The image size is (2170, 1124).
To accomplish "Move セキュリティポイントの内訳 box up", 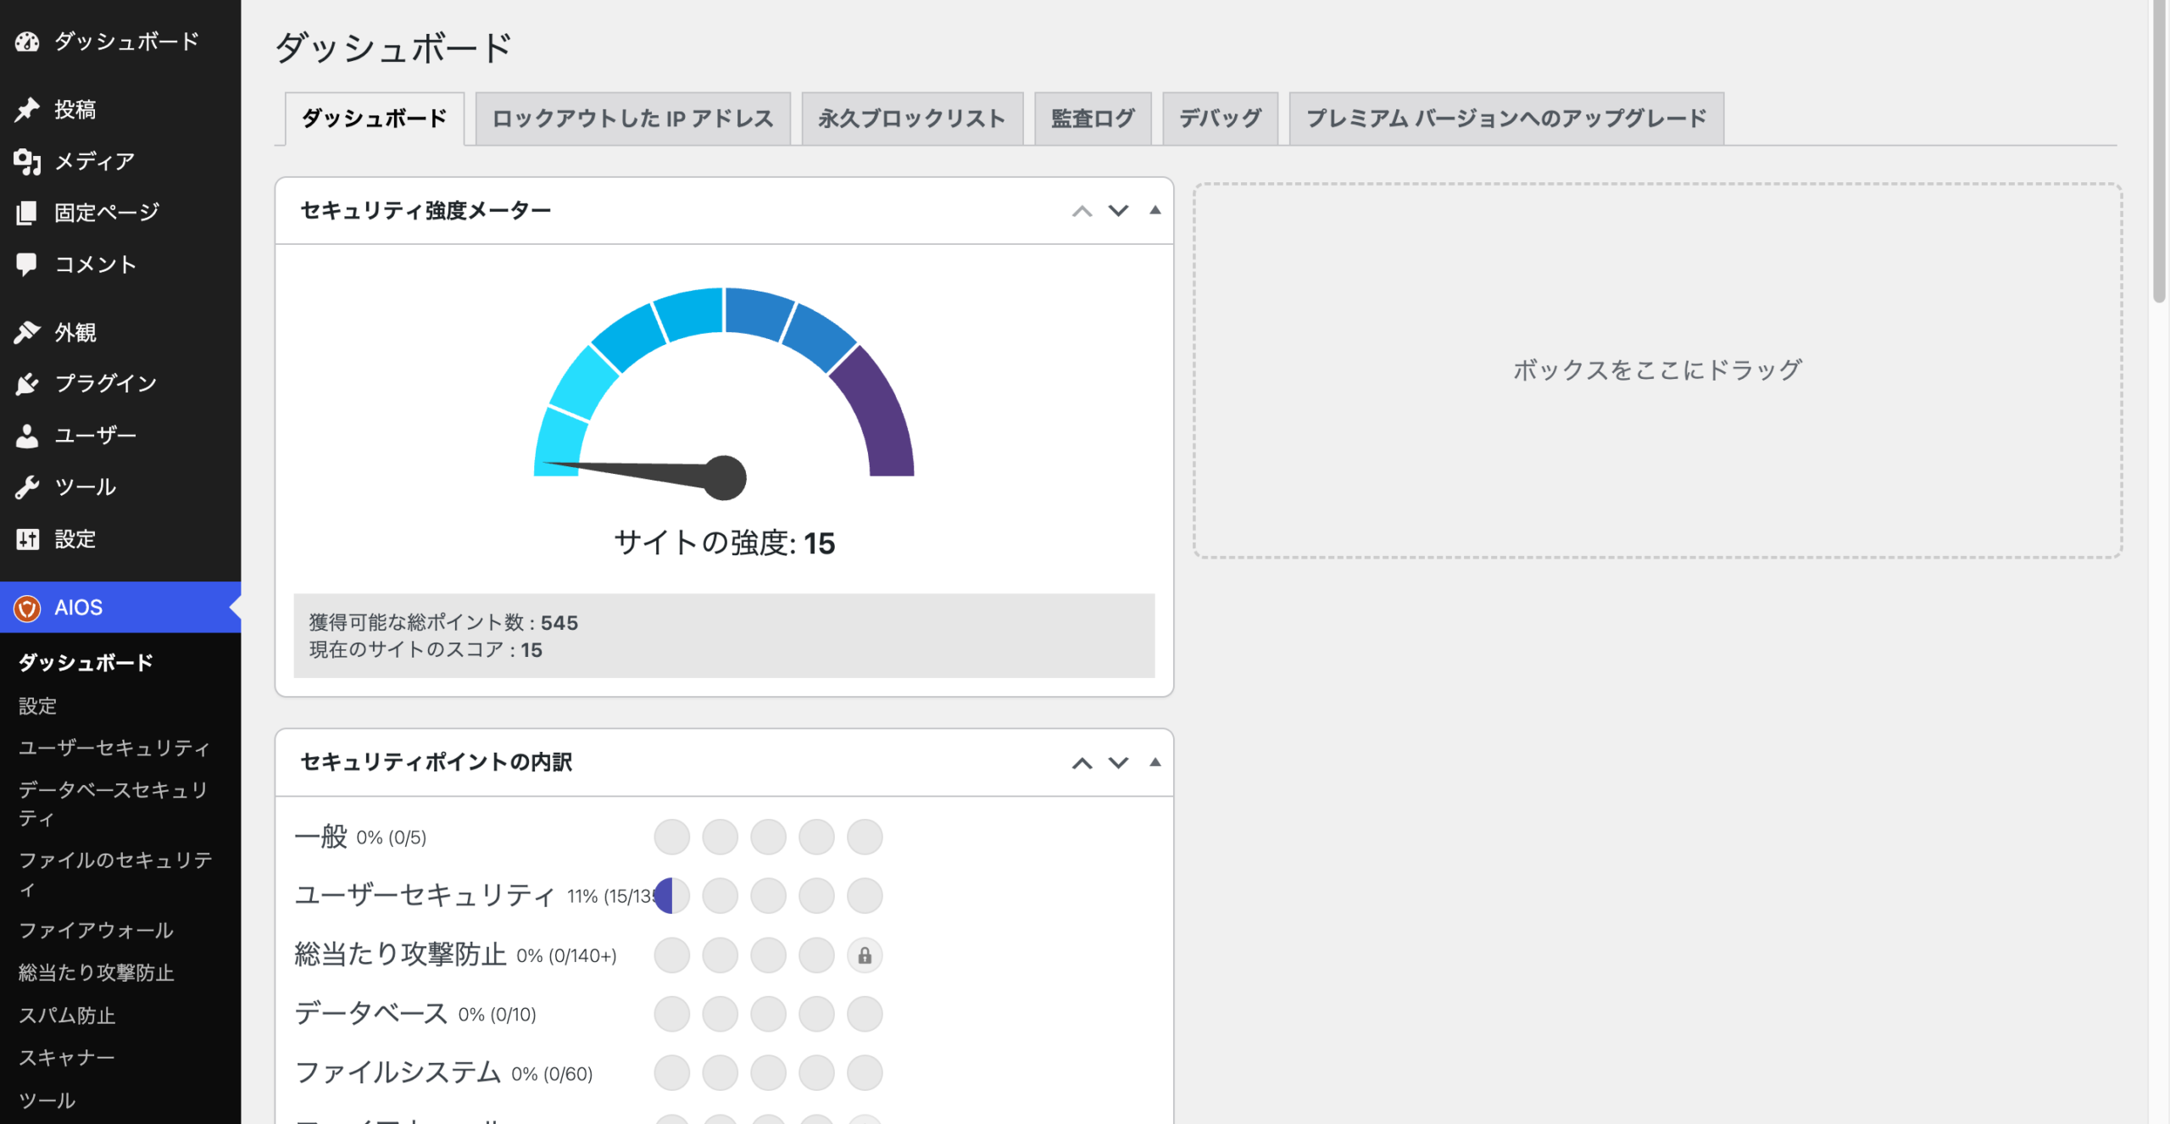I will click(x=1082, y=763).
